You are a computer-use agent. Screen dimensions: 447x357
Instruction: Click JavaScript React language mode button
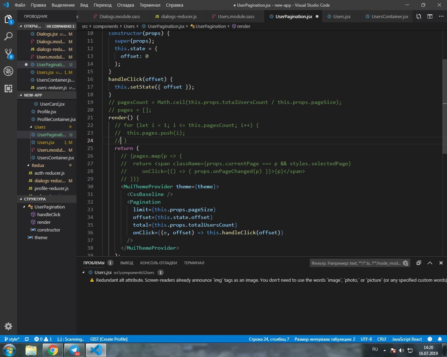[407, 339]
